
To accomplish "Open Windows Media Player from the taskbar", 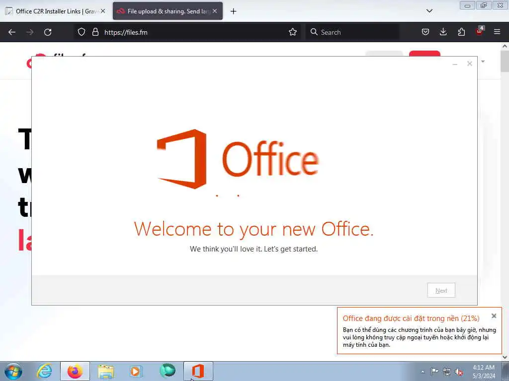I will (x=136, y=371).
